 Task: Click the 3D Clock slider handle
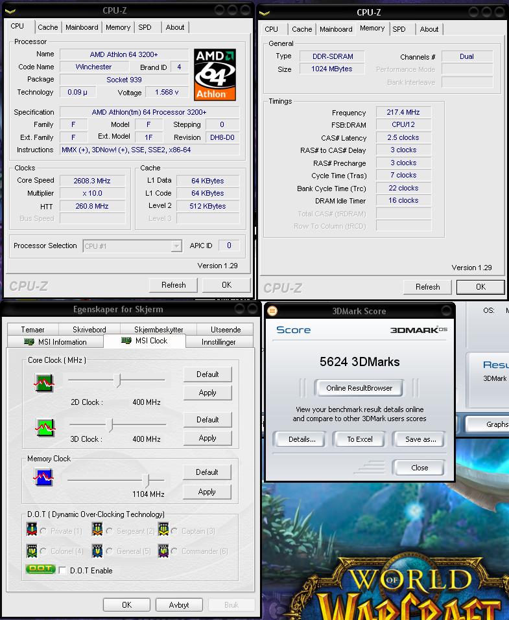point(110,426)
